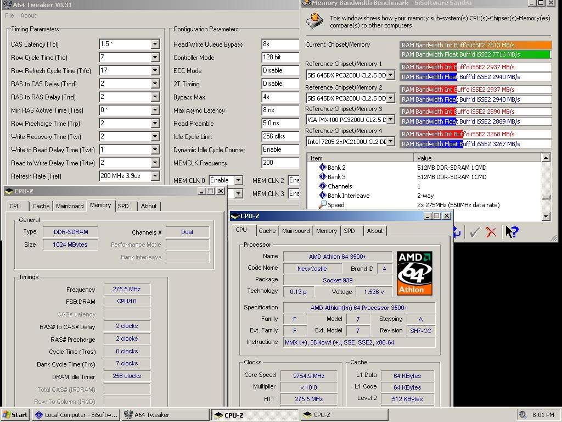Open the Windows Start menu
562x422 pixels.
coord(15,415)
